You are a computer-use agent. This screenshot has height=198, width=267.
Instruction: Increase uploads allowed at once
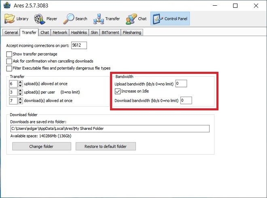(x=20, y=82)
